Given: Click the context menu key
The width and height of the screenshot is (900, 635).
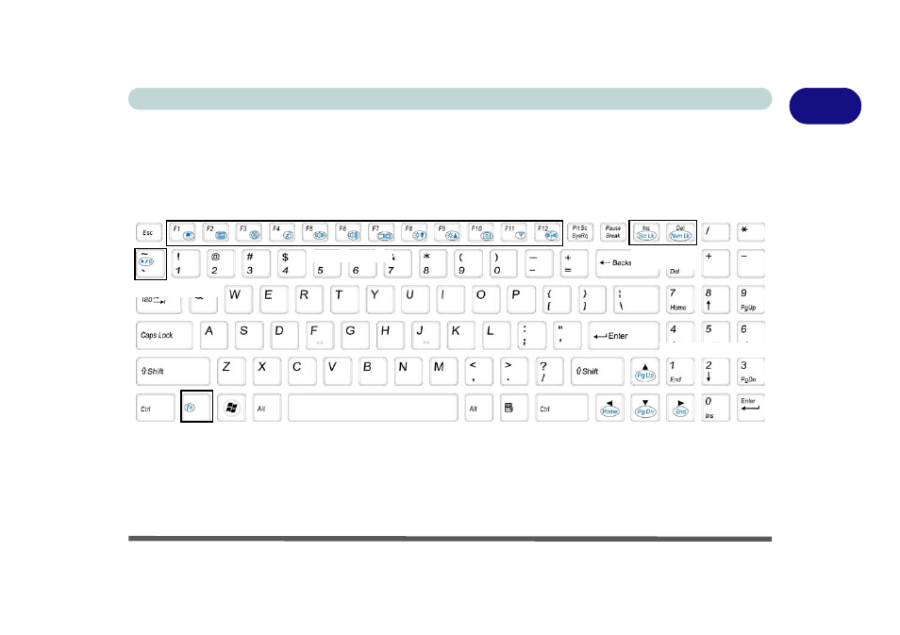Looking at the screenshot, I should (x=514, y=408).
